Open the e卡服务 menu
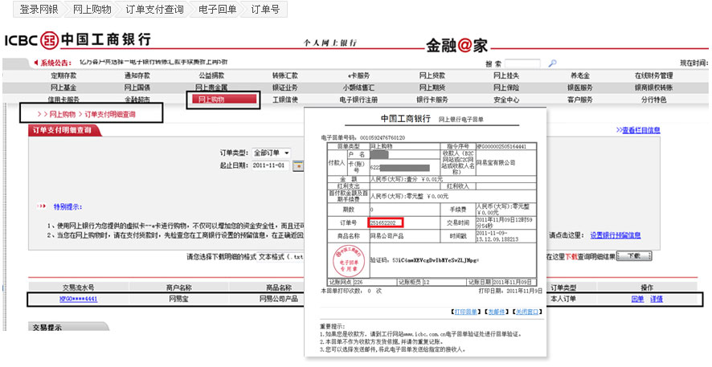The image size is (712, 367). click(x=358, y=75)
